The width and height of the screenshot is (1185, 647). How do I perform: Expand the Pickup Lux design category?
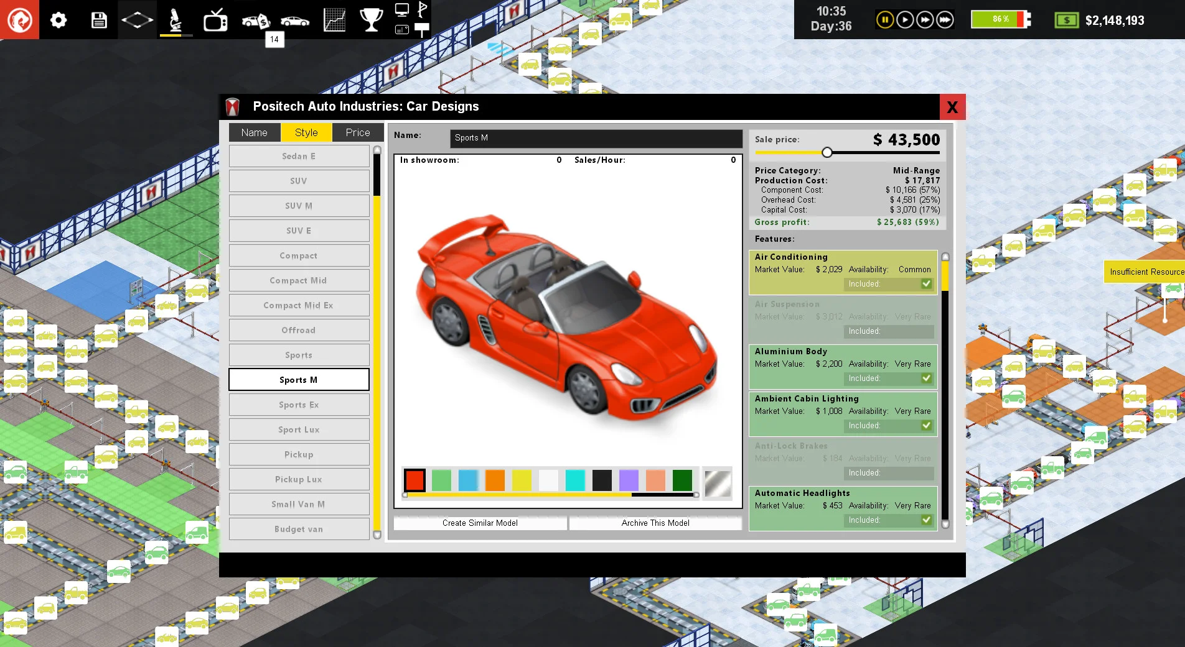pos(299,479)
